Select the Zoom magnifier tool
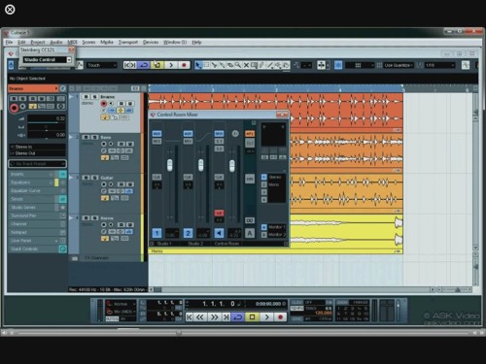This screenshot has width=486, height=364. 238,65
